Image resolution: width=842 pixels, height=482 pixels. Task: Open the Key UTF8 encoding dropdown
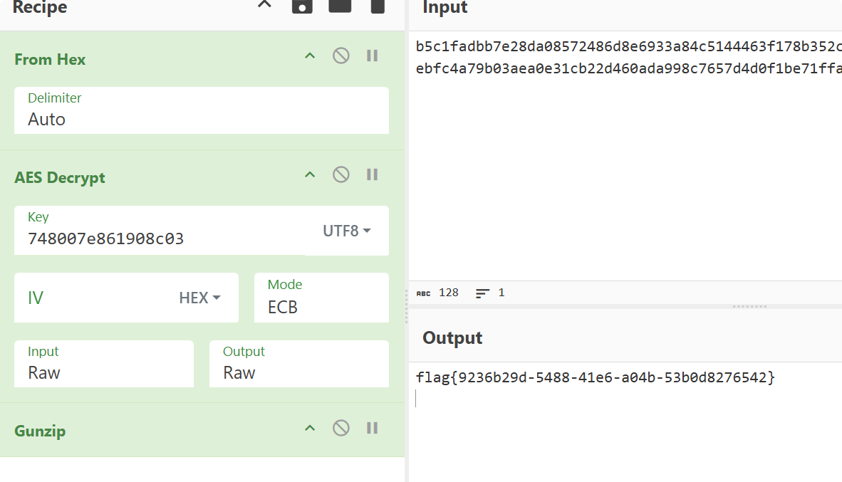[347, 231]
